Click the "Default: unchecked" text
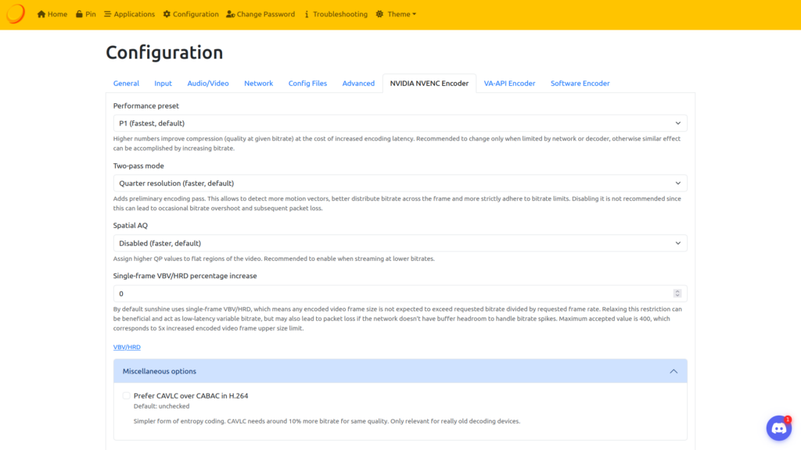This screenshot has height=450, width=801. pyautogui.click(x=161, y=406)
